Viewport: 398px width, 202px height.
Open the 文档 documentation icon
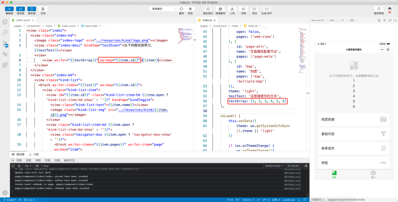tap(42, 9)
